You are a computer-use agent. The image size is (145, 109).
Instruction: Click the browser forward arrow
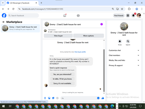[8, 9]
